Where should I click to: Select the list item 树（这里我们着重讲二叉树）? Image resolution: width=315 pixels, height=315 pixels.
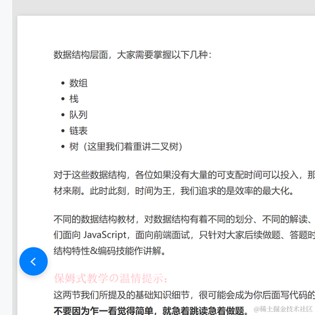coord(126,146)
